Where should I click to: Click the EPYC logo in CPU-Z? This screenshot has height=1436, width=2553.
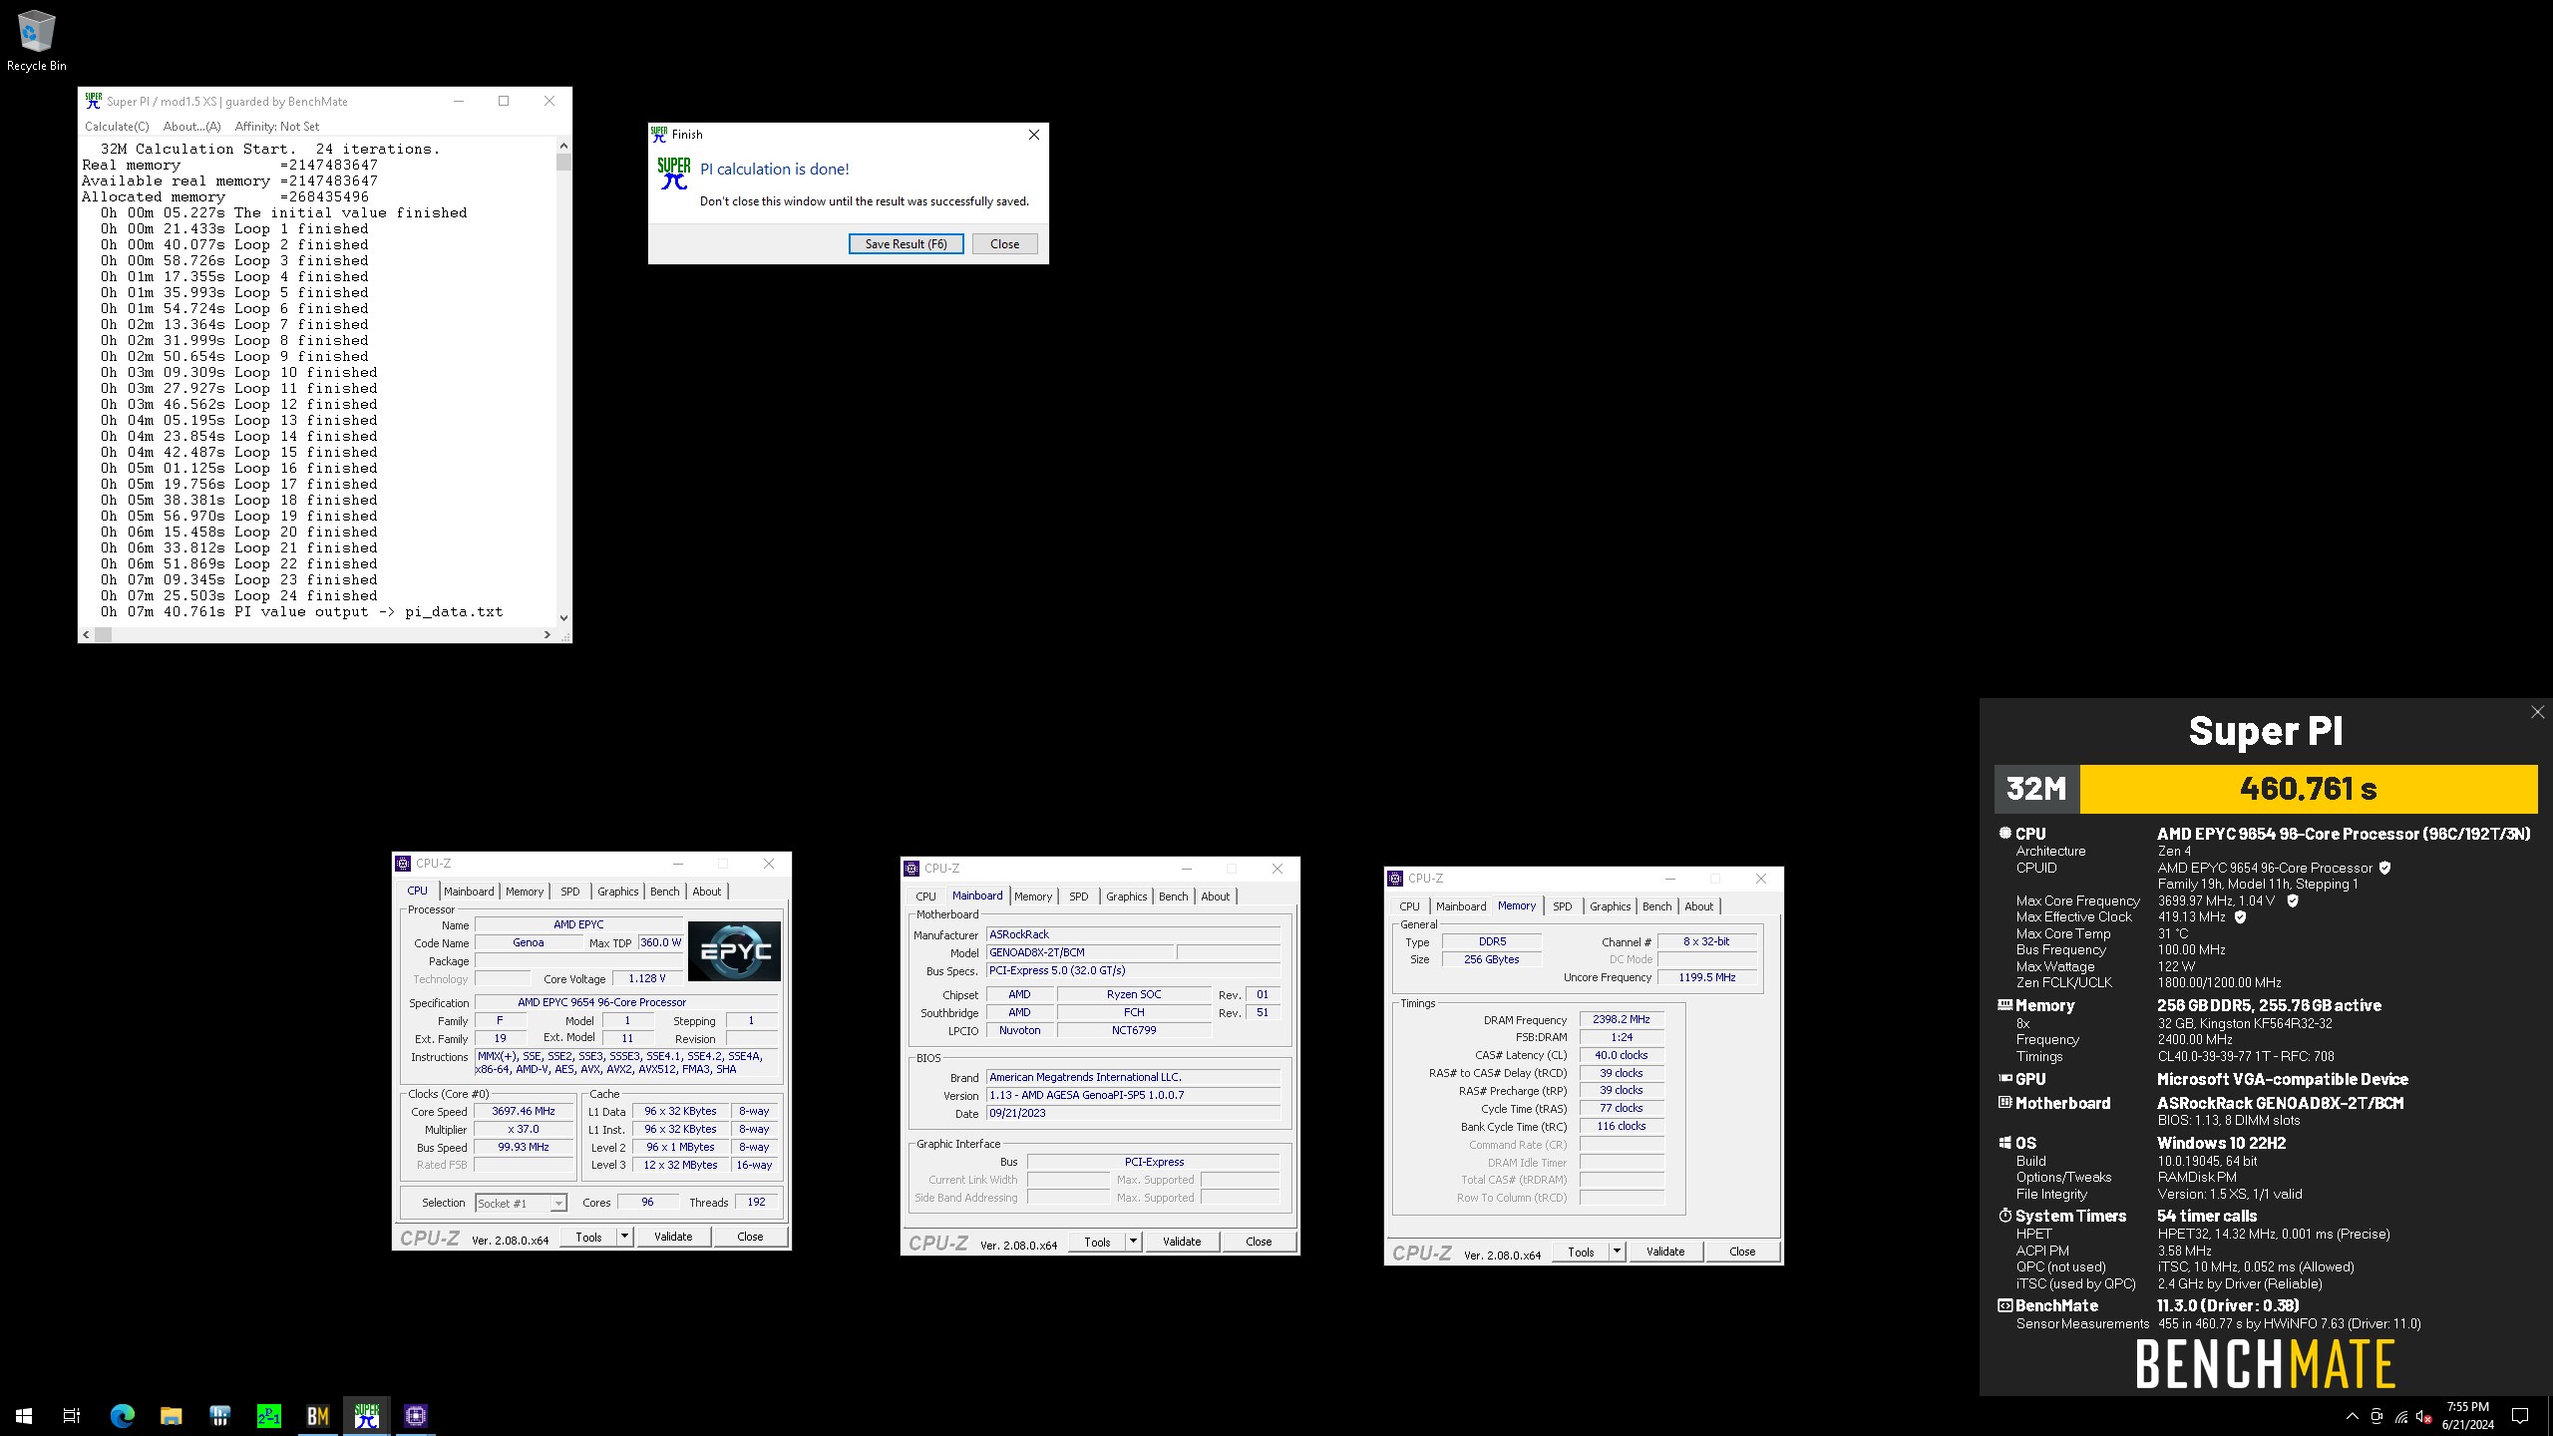734,950
